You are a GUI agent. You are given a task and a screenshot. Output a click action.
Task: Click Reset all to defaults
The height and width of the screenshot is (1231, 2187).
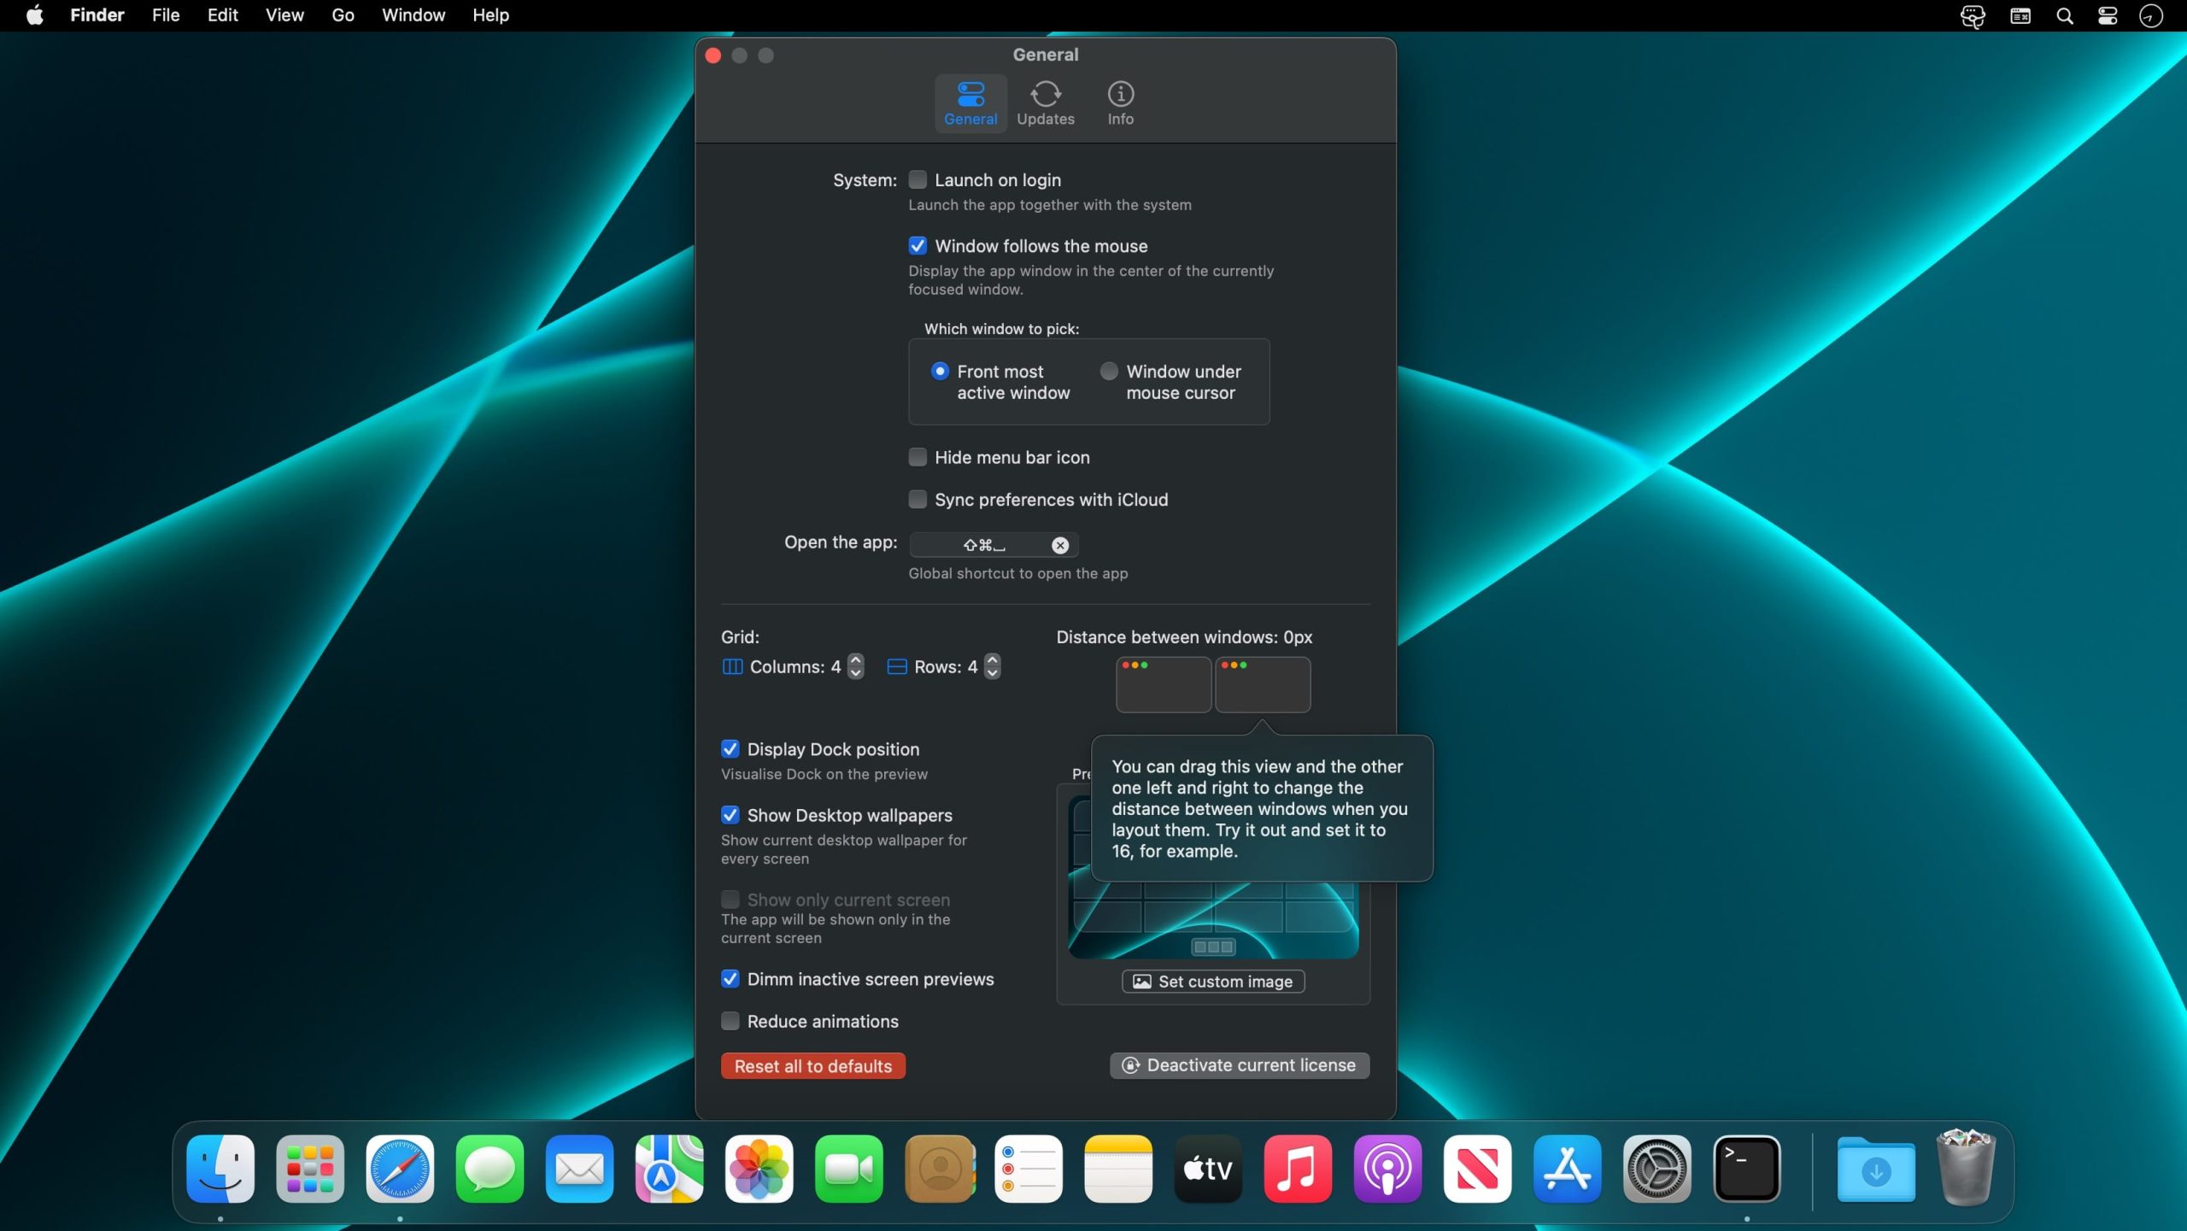812,1066
